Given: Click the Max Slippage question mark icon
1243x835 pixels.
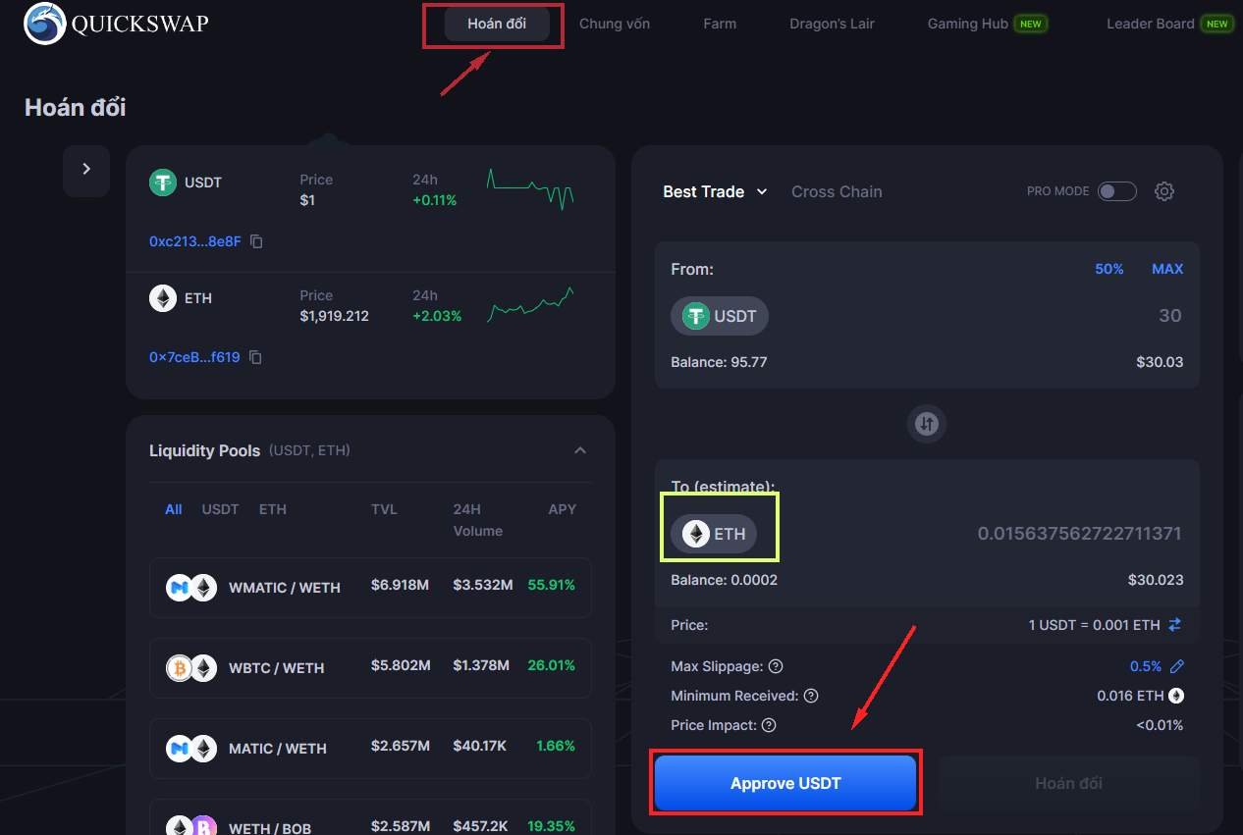Looking at the screenshot, I should [x=775, y=666].
